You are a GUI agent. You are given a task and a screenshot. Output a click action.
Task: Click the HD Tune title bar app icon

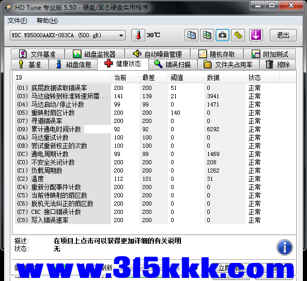(x=9, y=8)
